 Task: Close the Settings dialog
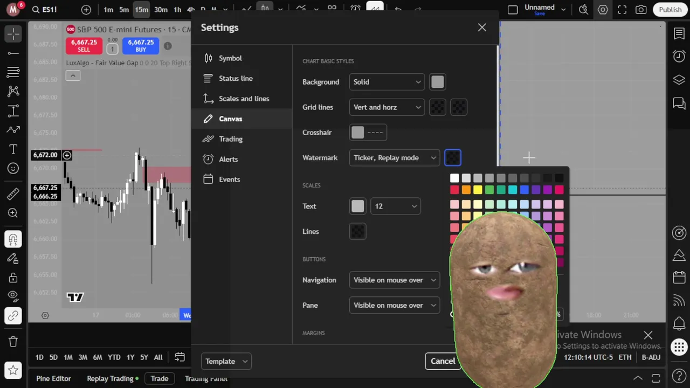tap(482, 27)
